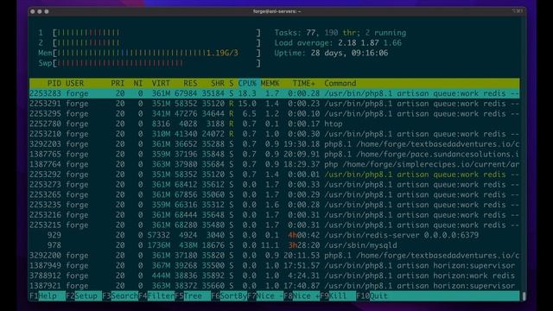The image size is (553, 311).
Task: Select the simplerecipes.io php process row
Action: [275, 164]
